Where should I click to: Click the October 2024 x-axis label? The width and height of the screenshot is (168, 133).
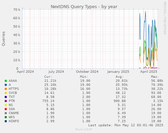[87, 72]
